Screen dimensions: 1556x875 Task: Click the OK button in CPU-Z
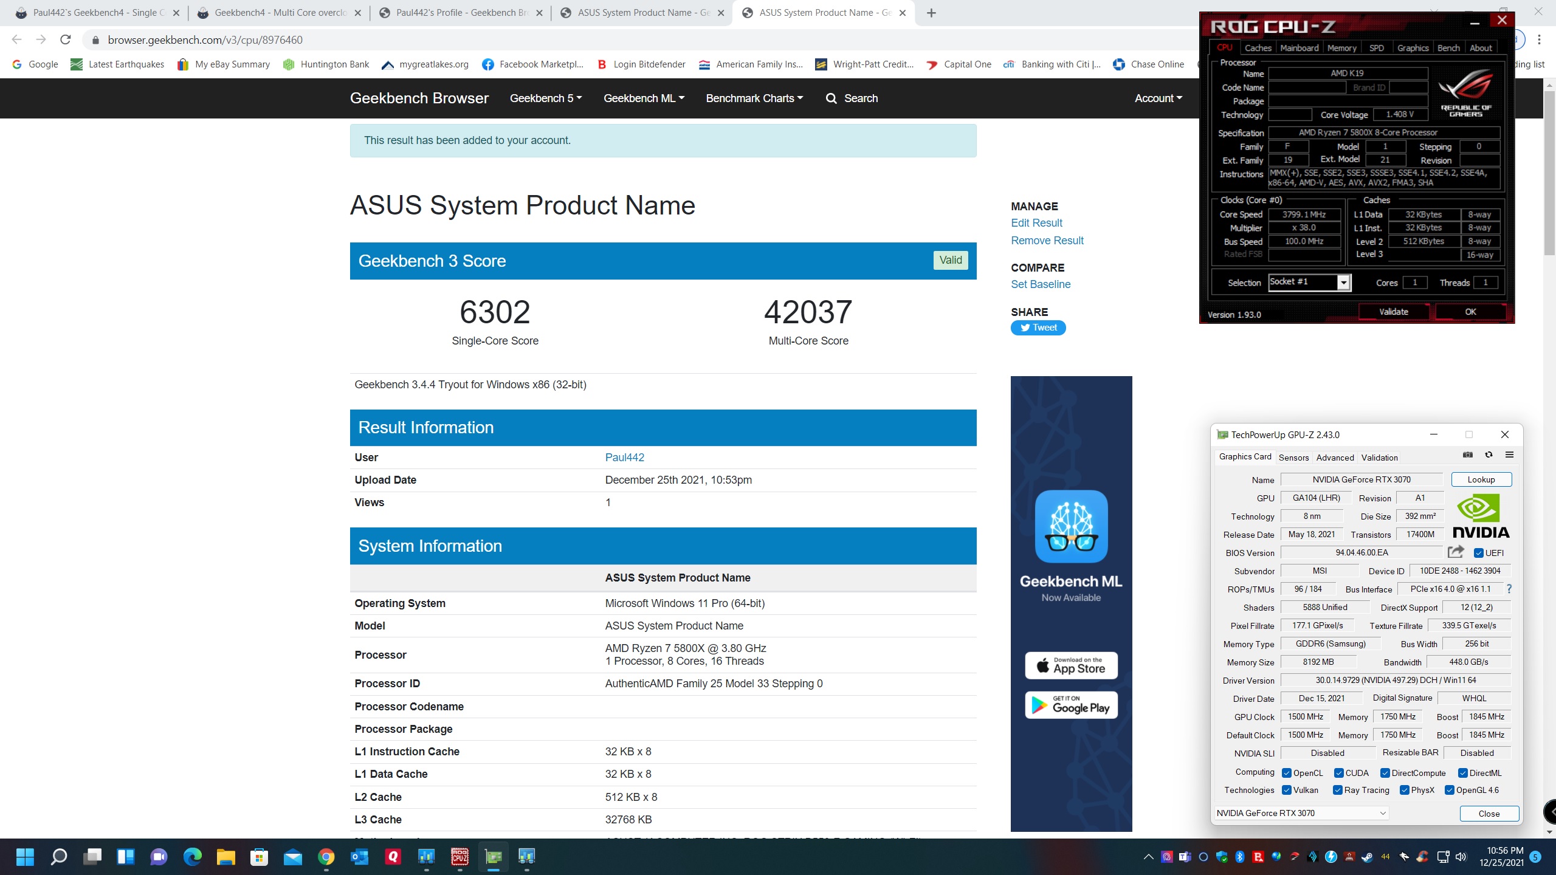1470,312
